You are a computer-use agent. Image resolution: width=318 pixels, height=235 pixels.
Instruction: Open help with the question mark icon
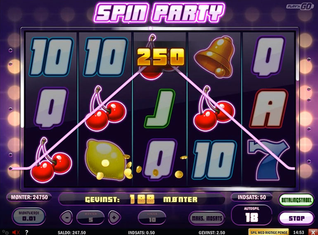pos(26,232)
